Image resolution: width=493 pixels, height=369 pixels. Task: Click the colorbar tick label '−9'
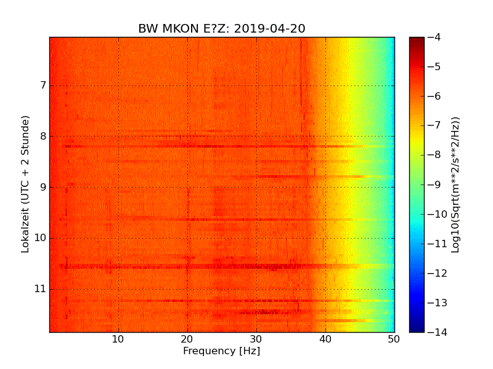click(x=434, y=184)
